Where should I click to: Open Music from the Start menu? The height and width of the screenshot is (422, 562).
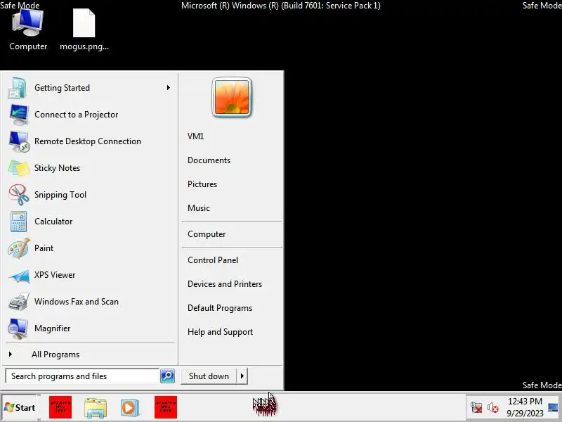click(199, 208)
